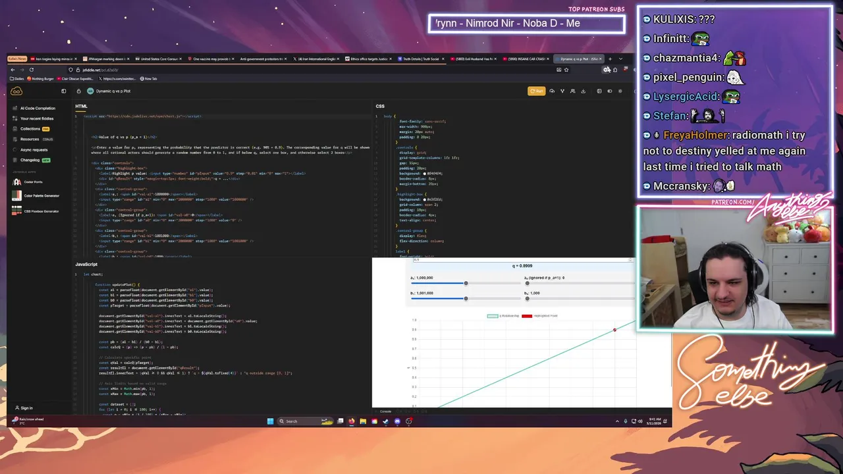The image size is (843, 474).
Task: Open Firefox from the taskbar
Action: click(x=352, y=421)
